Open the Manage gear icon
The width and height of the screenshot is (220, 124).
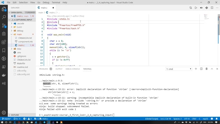4,113
